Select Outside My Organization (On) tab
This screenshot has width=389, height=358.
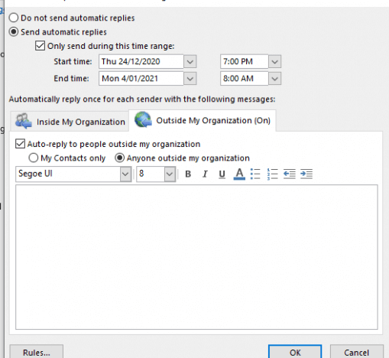pos(203,120)
